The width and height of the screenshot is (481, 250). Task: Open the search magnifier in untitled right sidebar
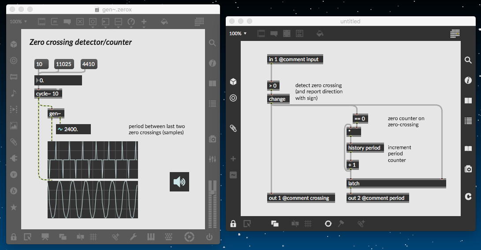(x=468, y=60)
